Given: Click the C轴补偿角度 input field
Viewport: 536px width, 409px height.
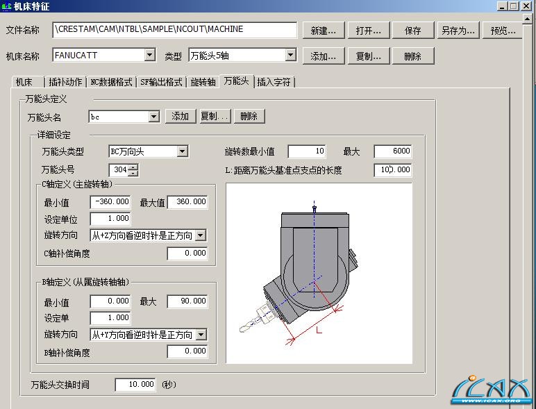Looking at the screenshot, I should [x=187, y=253].
